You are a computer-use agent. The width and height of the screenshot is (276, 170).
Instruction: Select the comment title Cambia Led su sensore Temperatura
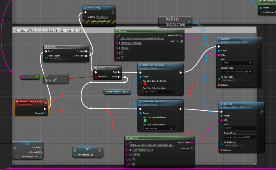pos(47,30)
